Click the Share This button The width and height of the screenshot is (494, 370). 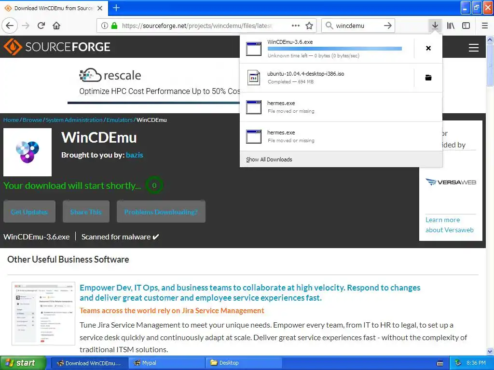tap(86, 212)
